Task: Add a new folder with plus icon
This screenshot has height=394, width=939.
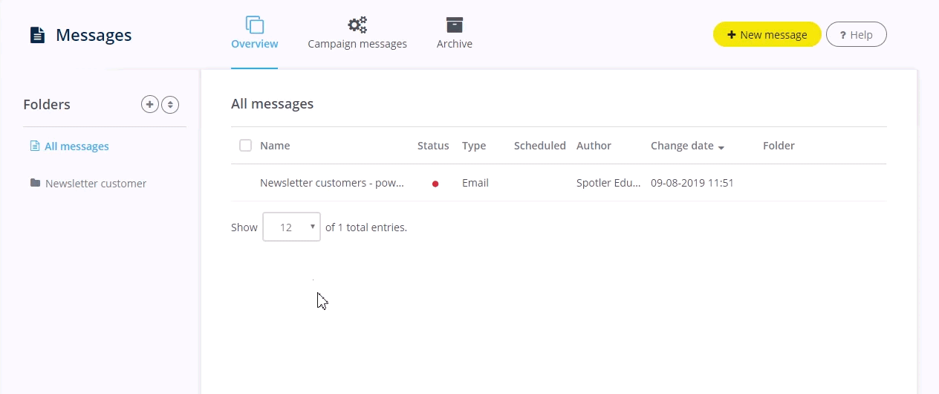Action: coord(150,105)
